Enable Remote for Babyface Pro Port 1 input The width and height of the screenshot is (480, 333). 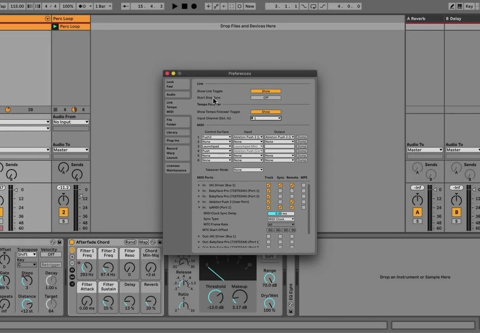pyautogui.click(x=292, y=191)
